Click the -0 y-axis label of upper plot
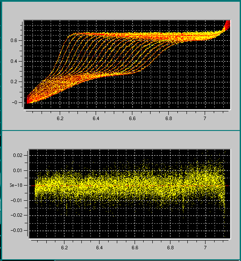This screenshot has height=261, width=241. point(14,102)
